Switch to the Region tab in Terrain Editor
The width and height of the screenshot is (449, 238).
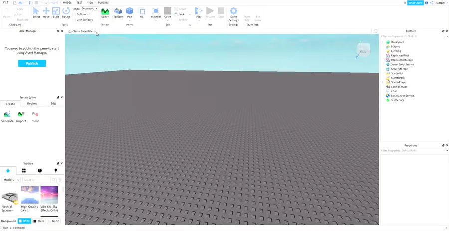(x=32, y=104)
